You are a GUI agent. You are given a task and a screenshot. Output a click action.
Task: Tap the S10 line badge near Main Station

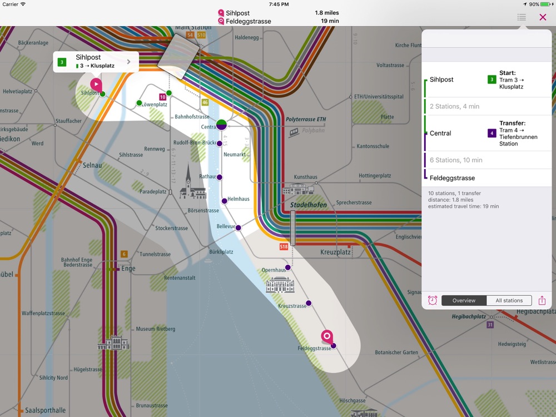coord(201,34)
